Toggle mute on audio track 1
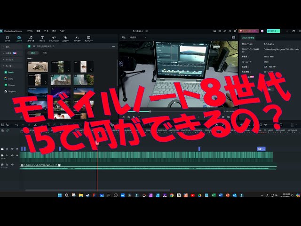 (12, 165)
